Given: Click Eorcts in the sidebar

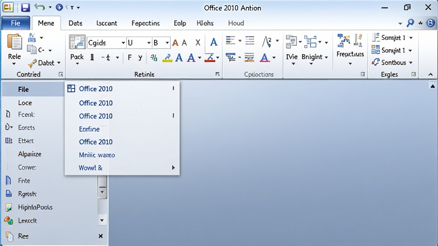Looking at the screenshot, I should point(27,127).
